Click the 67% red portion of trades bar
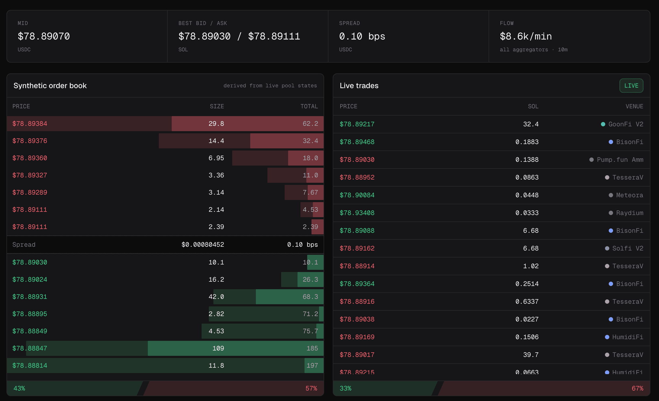The width and height of the screenshot is (659, 401). [x=544, y=388]
